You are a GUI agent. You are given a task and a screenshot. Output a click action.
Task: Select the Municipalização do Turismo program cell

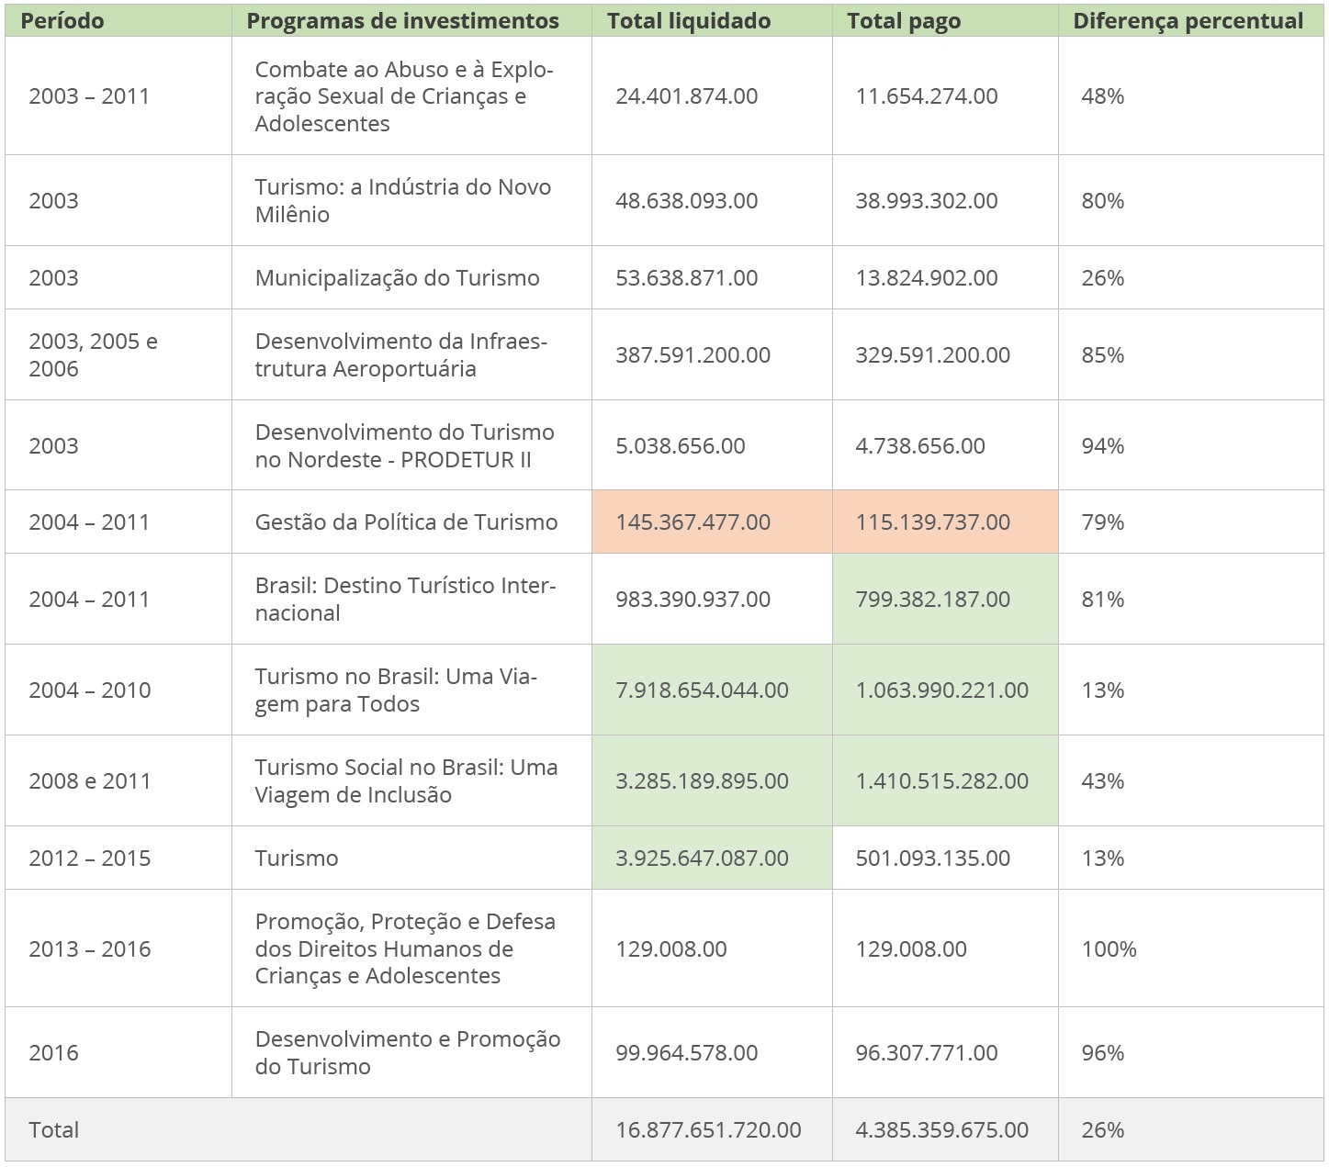(x=398, y=278)
